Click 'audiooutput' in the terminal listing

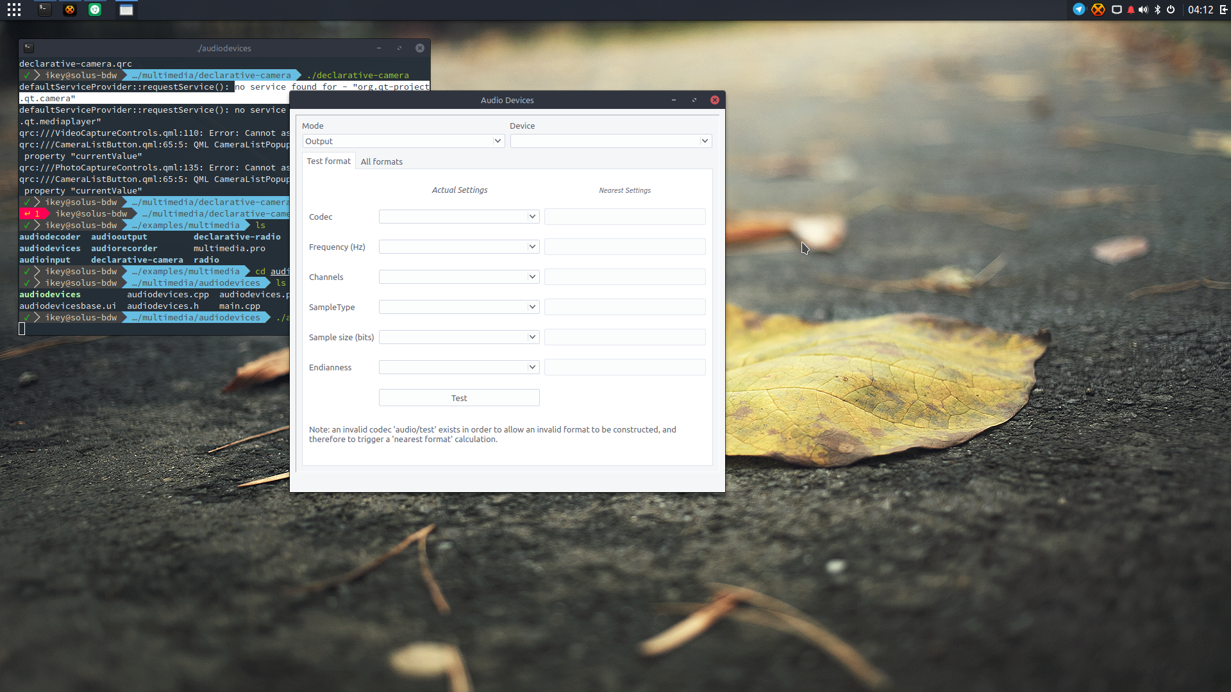point(119,237)
